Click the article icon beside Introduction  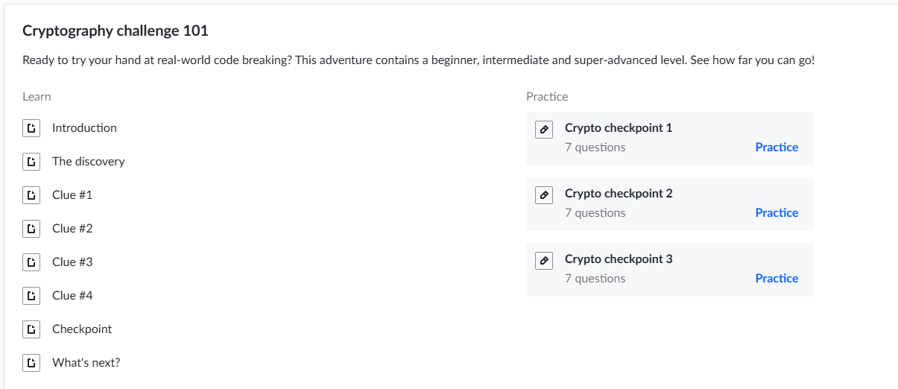[31, 128]
